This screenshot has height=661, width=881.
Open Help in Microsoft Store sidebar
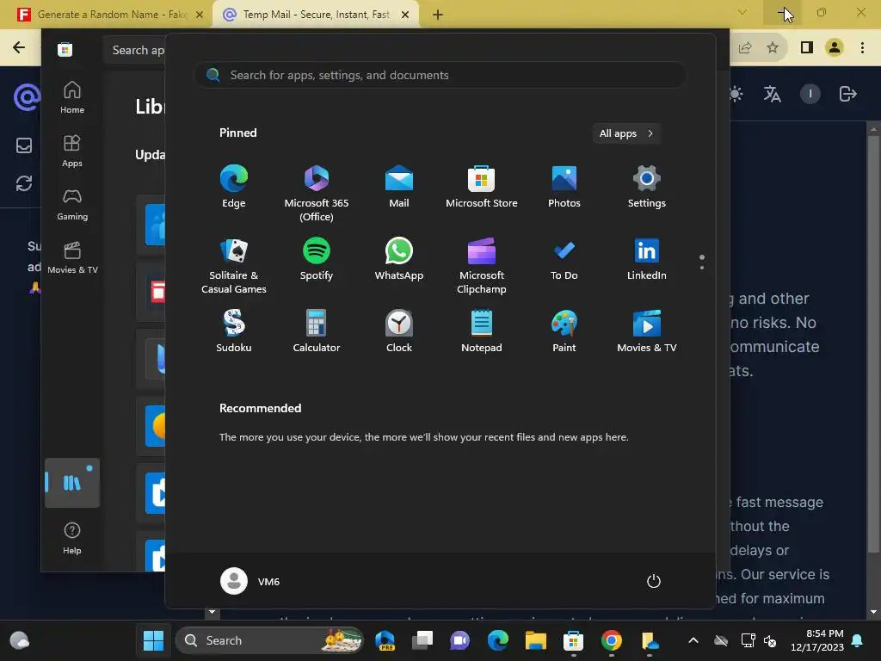coord(72,539)
